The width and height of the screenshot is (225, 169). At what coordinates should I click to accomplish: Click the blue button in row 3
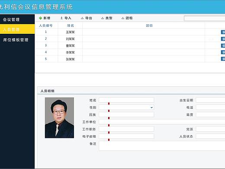click(223, 45)
